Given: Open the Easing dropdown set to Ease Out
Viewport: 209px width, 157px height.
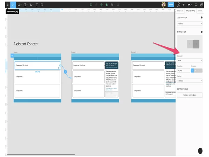Looking at the screenshot, I should 189,81.
